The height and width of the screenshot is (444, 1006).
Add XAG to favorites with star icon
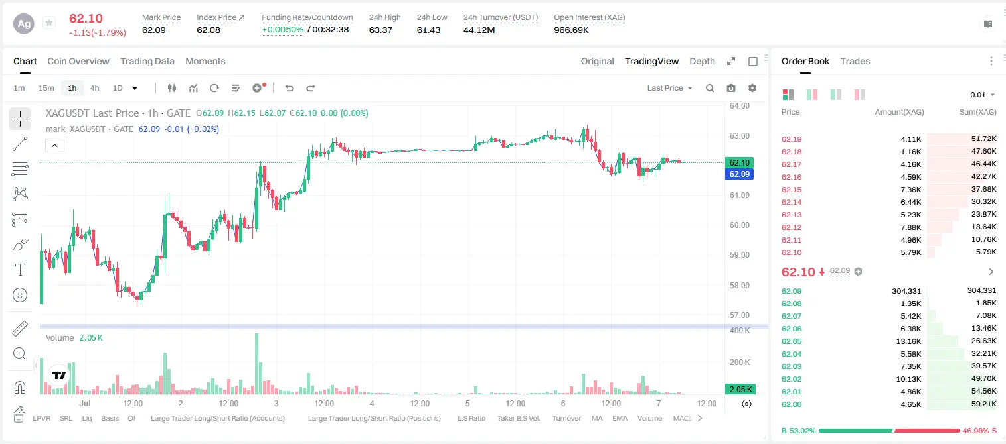(x=49, y=23)
